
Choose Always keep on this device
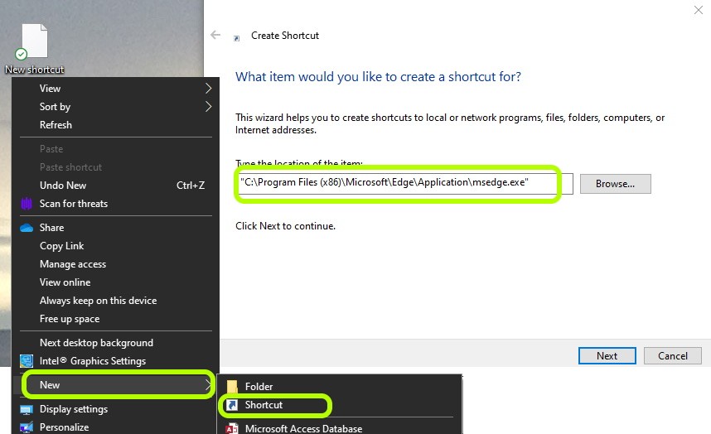click(98, 301)
